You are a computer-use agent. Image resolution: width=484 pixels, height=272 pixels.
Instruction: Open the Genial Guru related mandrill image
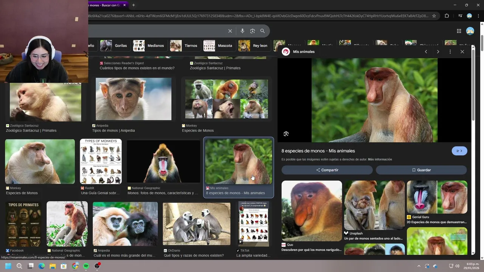point(437,197)
